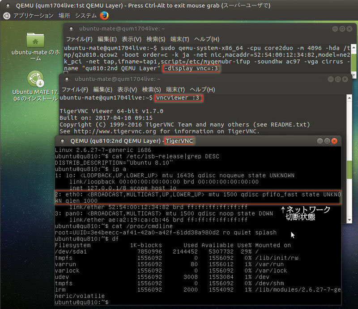This screenshot has height=309, width=358.
Task: Open the MATE logo menu icon
Action: pyautogui.click(x=7, y=16)
